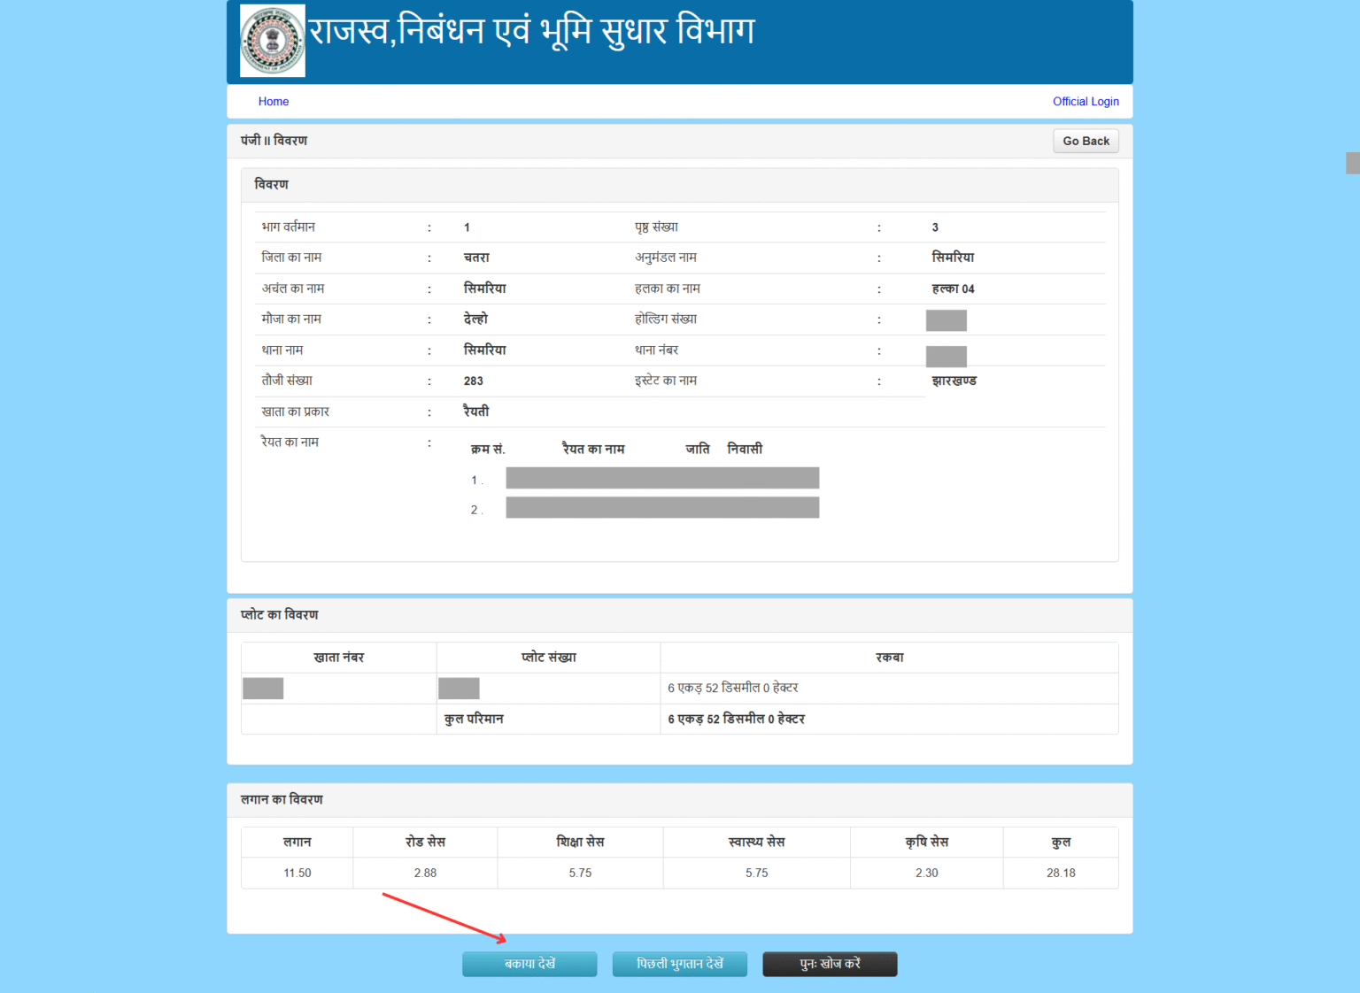
Task: Click the राजस्व, निबंधन एवं भूमि सुधार विभाग title
Action: click(531, 32)
